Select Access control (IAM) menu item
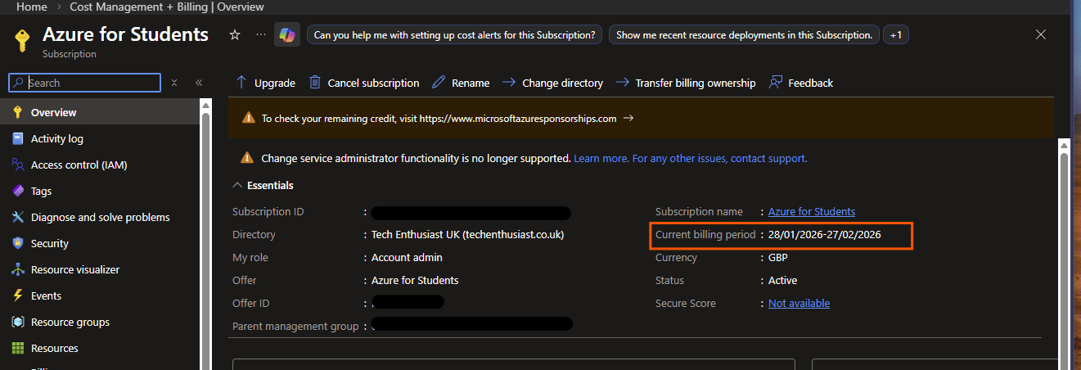The image size is (1081, 370). [x=79, y=165]
